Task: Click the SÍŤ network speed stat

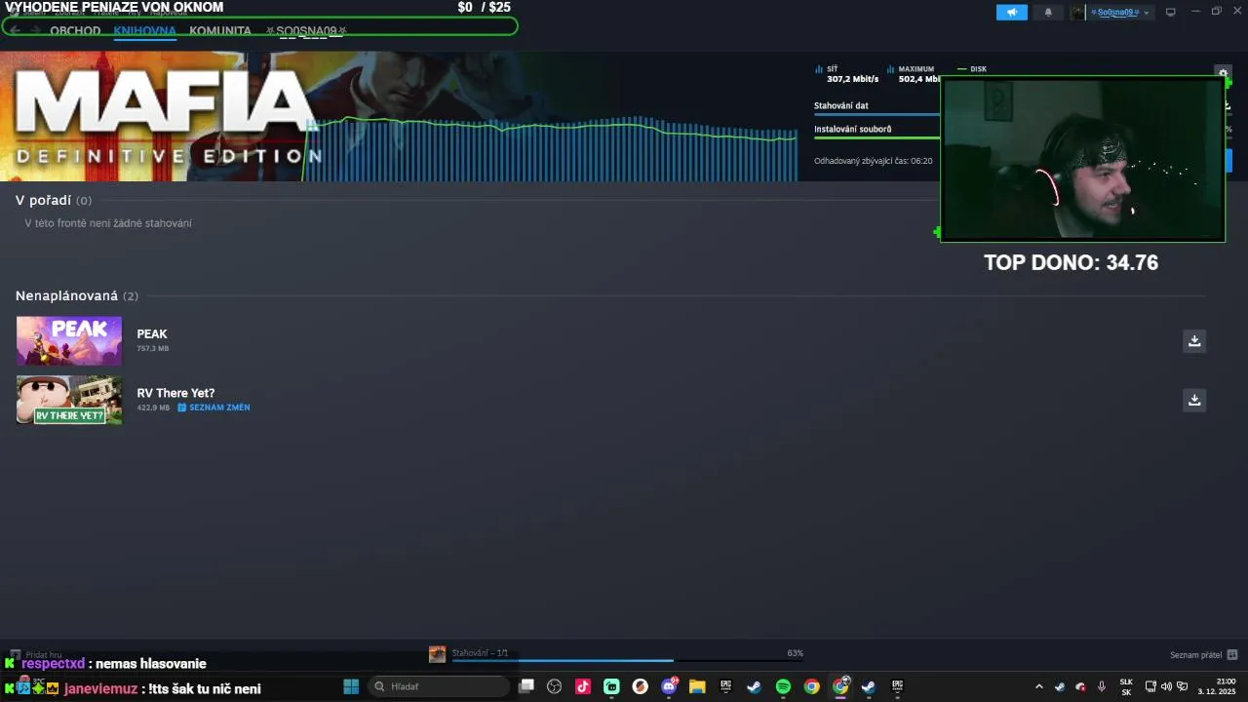Action: tap(846, 74)
